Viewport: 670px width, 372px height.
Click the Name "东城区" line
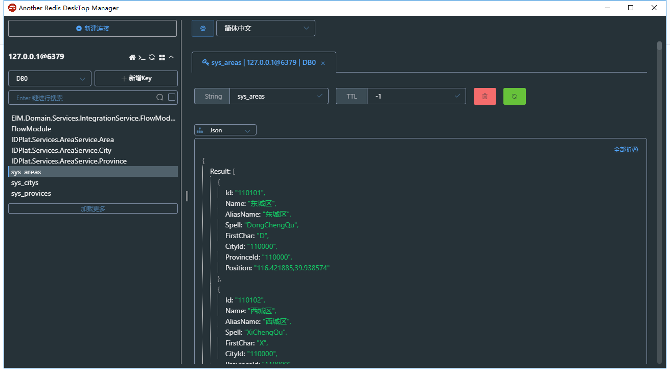(250, 203)
